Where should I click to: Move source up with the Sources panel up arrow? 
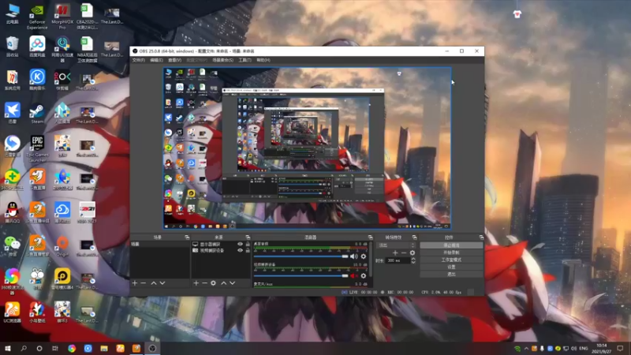pos(224,283)
